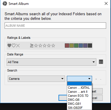Open the All Time date range dropdown
Viewport: 111px width, 110px height.
tap(51, 62)
